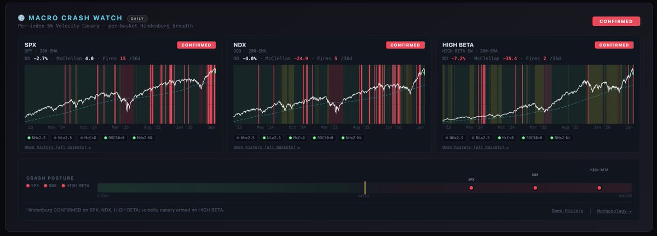Viewport: 657px width, 236px height.
Task: Click the SPY · 200-SMA subtitle
Action: coord(41,51)
